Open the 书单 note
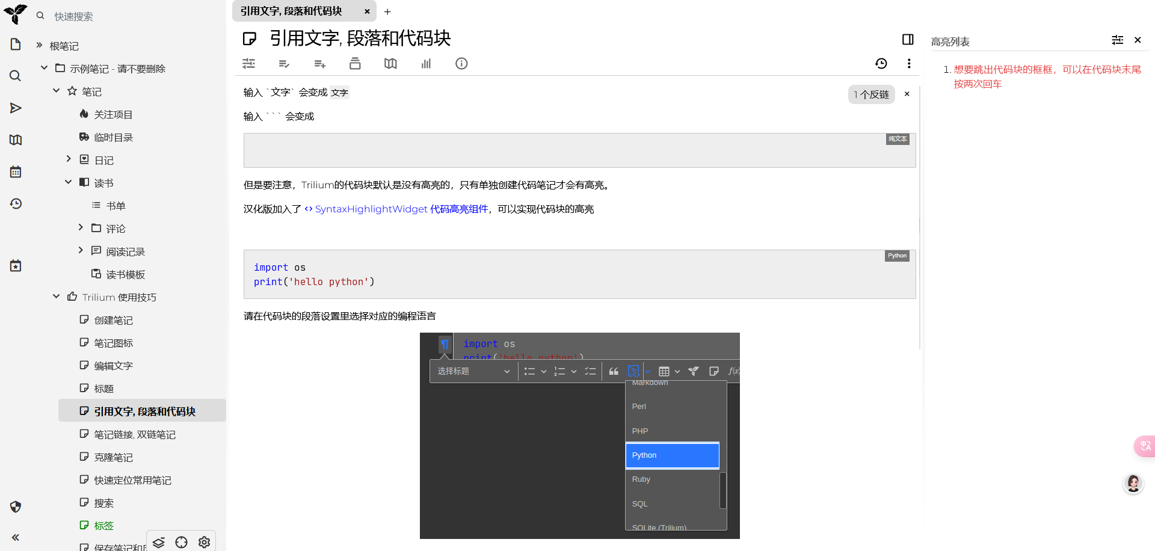 click(115, 206)
